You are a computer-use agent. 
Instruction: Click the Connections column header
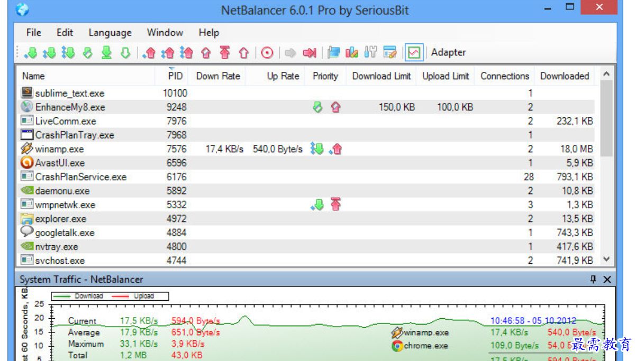505,76
